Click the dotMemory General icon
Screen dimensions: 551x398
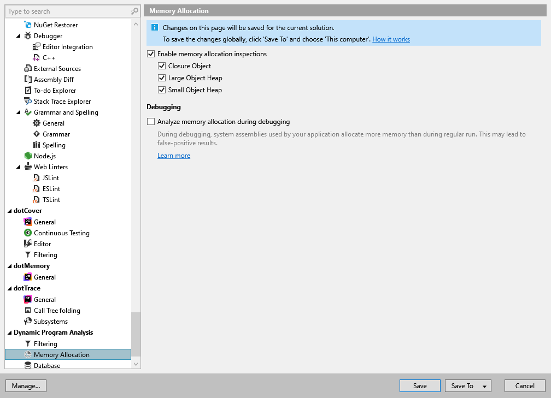pos(28,277)
